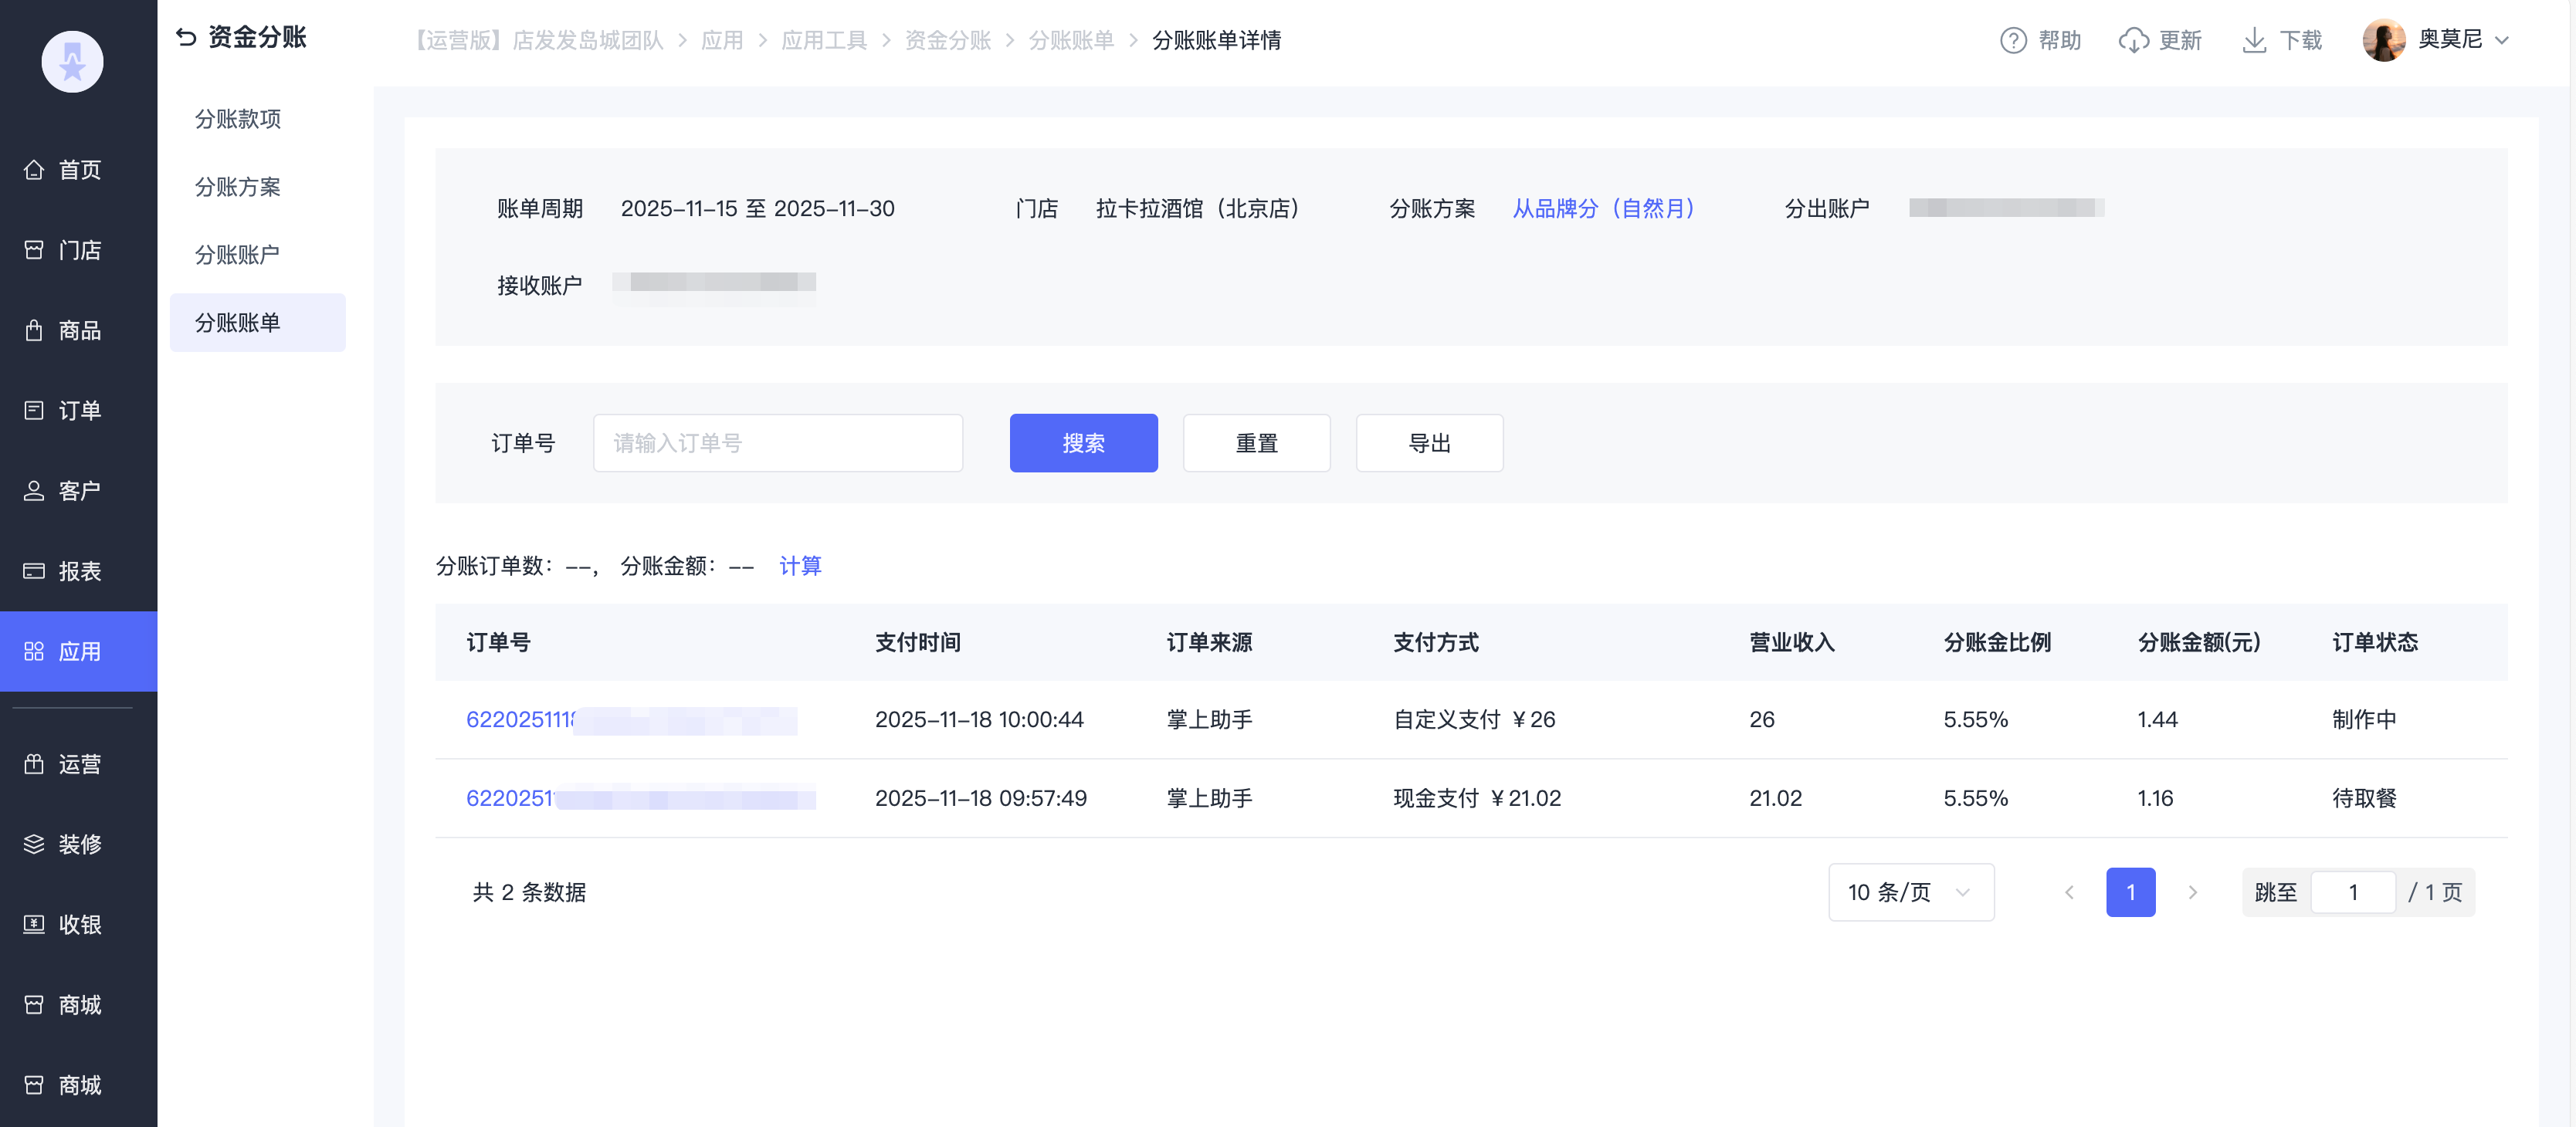Click the back arrow icon beside 资金分账
2576x1127 pixels.
coord(186,38)
